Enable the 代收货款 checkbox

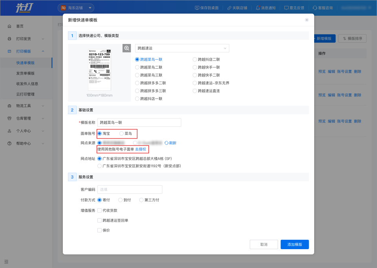[99, 210]
